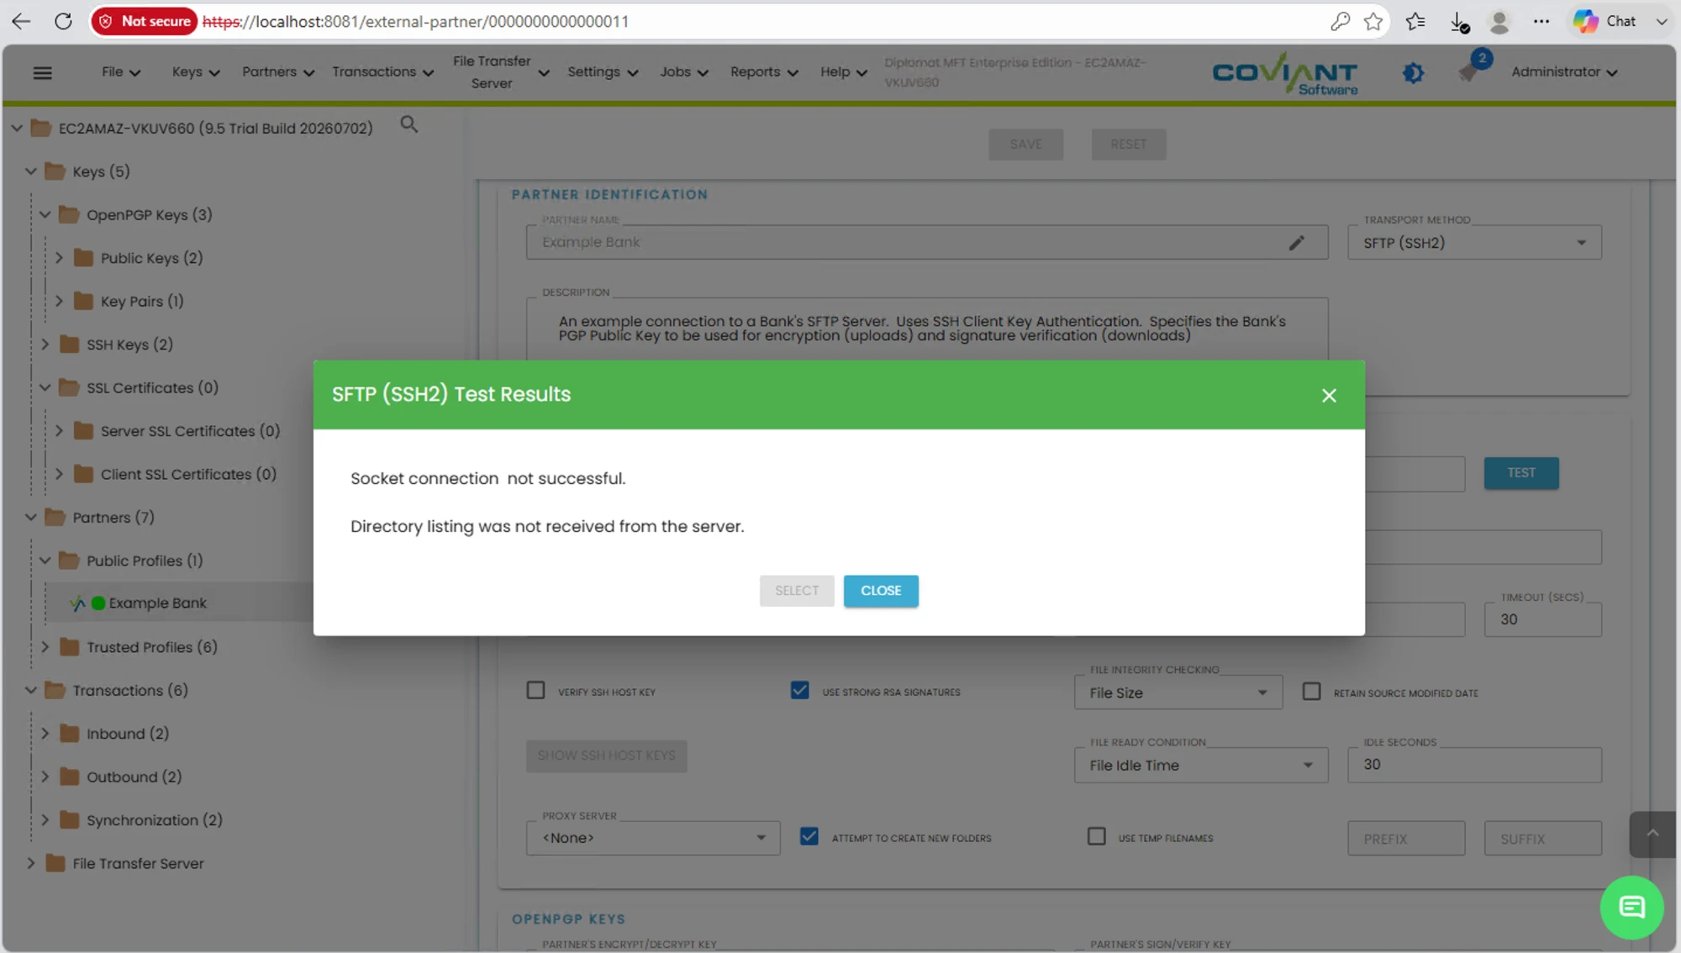This screenshot has width=1681, height=953.
Task: Close the Test Results dialog with X
Action: coord(1329,395)
